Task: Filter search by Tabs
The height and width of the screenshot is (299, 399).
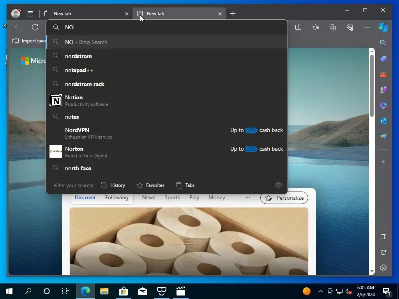Action: 185,185
